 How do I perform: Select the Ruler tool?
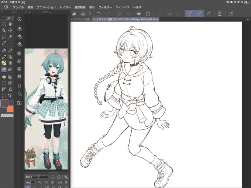(4, 90)
